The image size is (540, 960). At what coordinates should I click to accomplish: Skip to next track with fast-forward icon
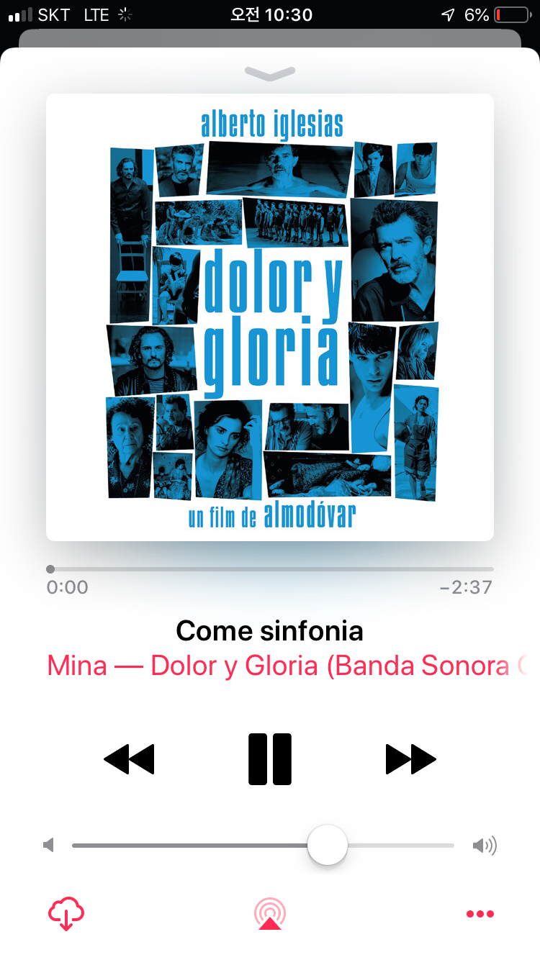click(411, 759)
